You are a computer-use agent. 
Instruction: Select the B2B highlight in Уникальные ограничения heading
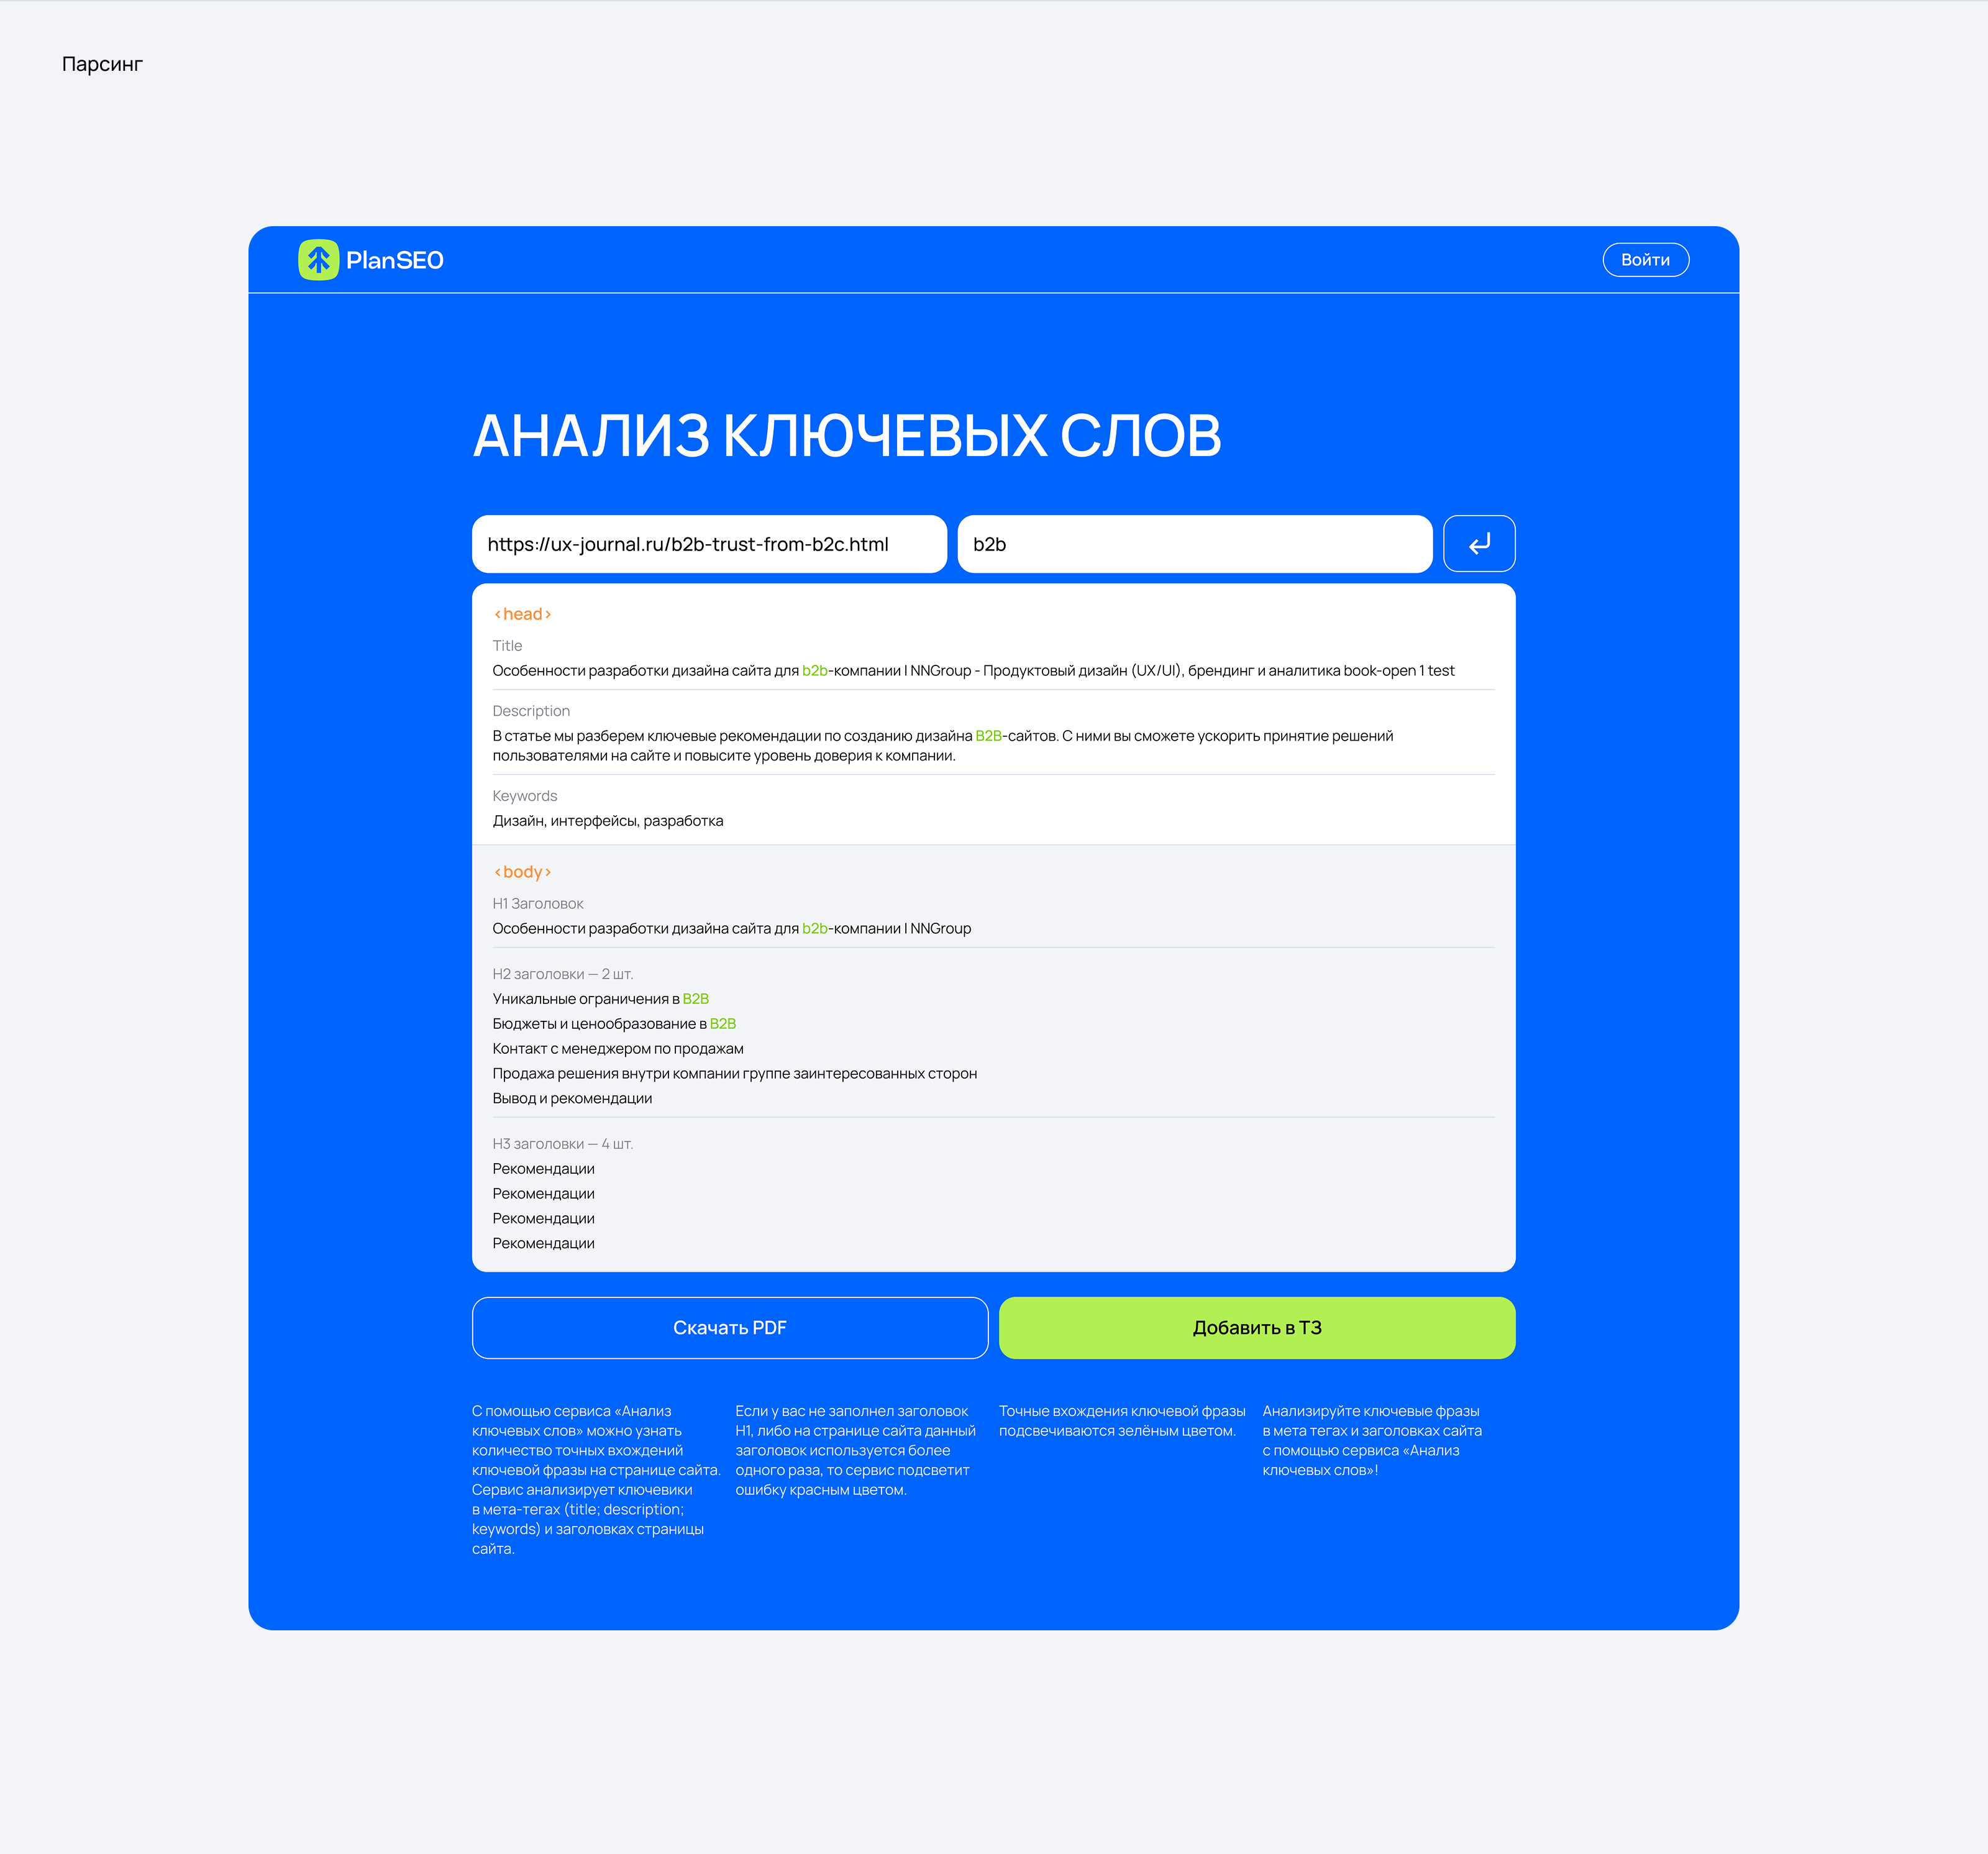coord(696,997)
